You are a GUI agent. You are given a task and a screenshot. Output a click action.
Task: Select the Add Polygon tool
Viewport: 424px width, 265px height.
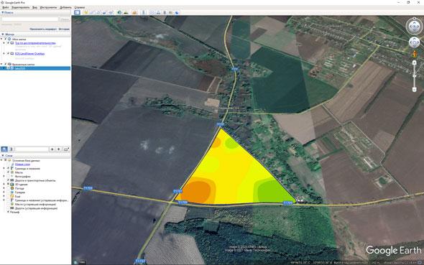point(92,12)
